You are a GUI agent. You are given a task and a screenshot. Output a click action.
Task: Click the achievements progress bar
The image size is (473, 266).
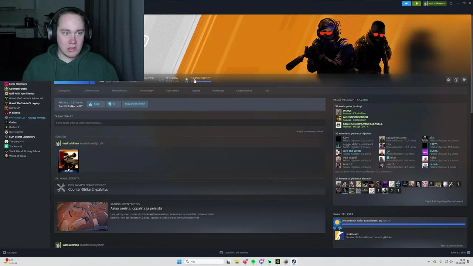point(404,224)
